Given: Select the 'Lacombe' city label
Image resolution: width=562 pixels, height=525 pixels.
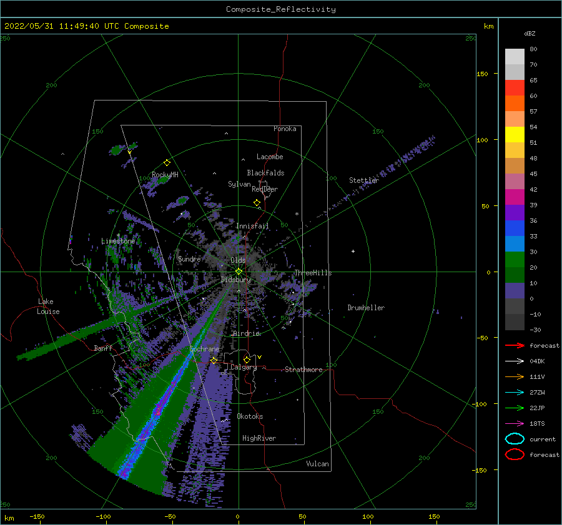Looking at the screenshot, I should [x=270, y=157].
